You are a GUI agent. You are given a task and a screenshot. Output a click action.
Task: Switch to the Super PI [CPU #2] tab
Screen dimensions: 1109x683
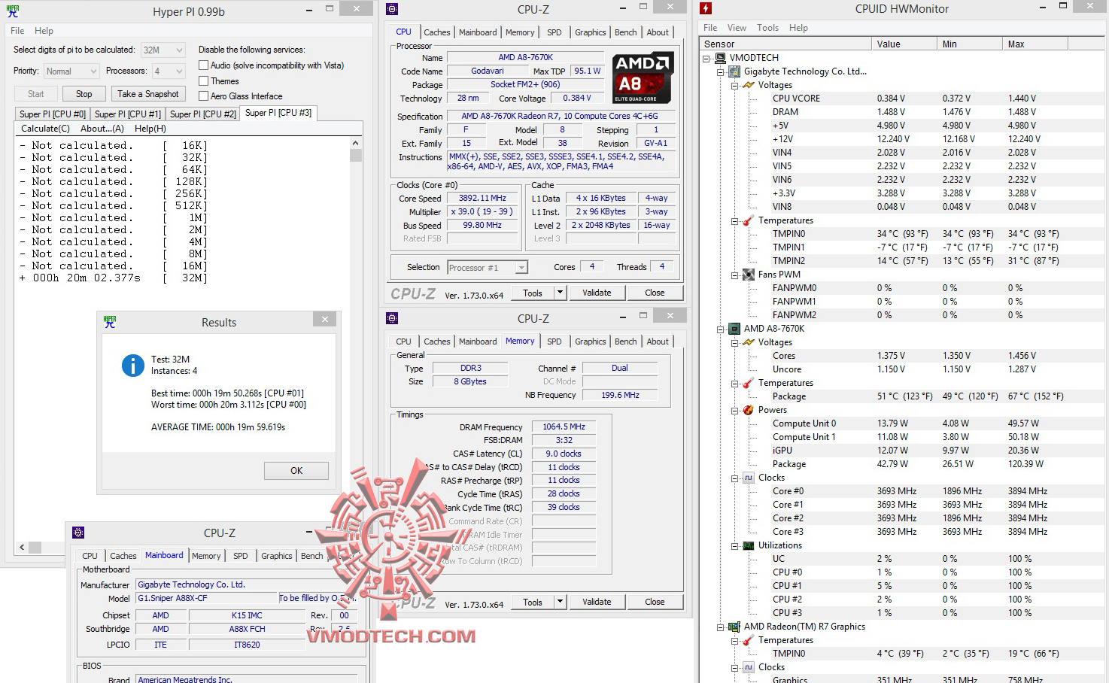pos(203,114)
